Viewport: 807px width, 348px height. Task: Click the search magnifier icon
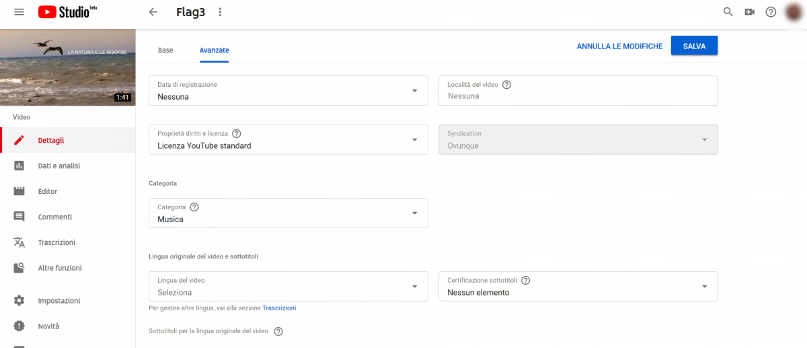tap(728, 12)
